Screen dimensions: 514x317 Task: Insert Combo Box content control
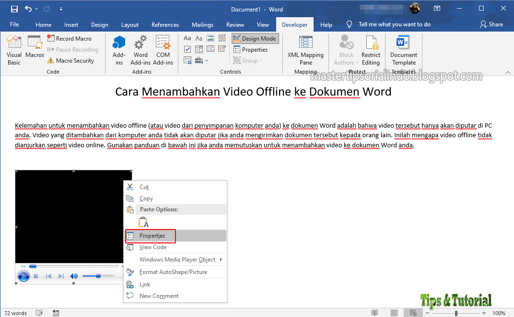[199, 49]
